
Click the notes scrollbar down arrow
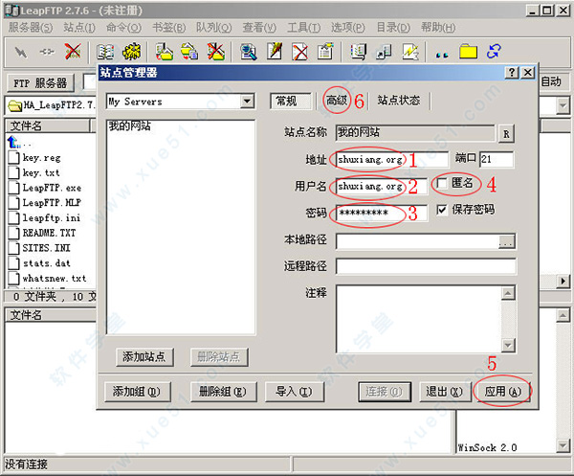[508, 345]
